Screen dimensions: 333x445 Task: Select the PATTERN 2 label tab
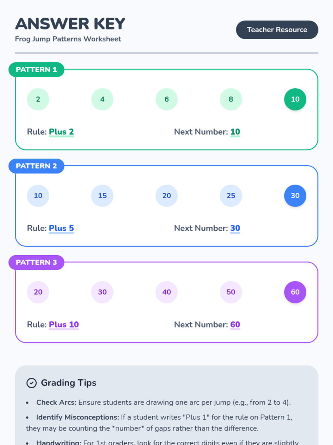click(36, 166)
